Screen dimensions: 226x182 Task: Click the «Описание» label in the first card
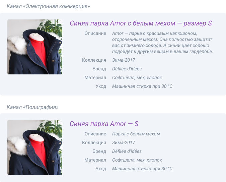click(x=95, y=33)
